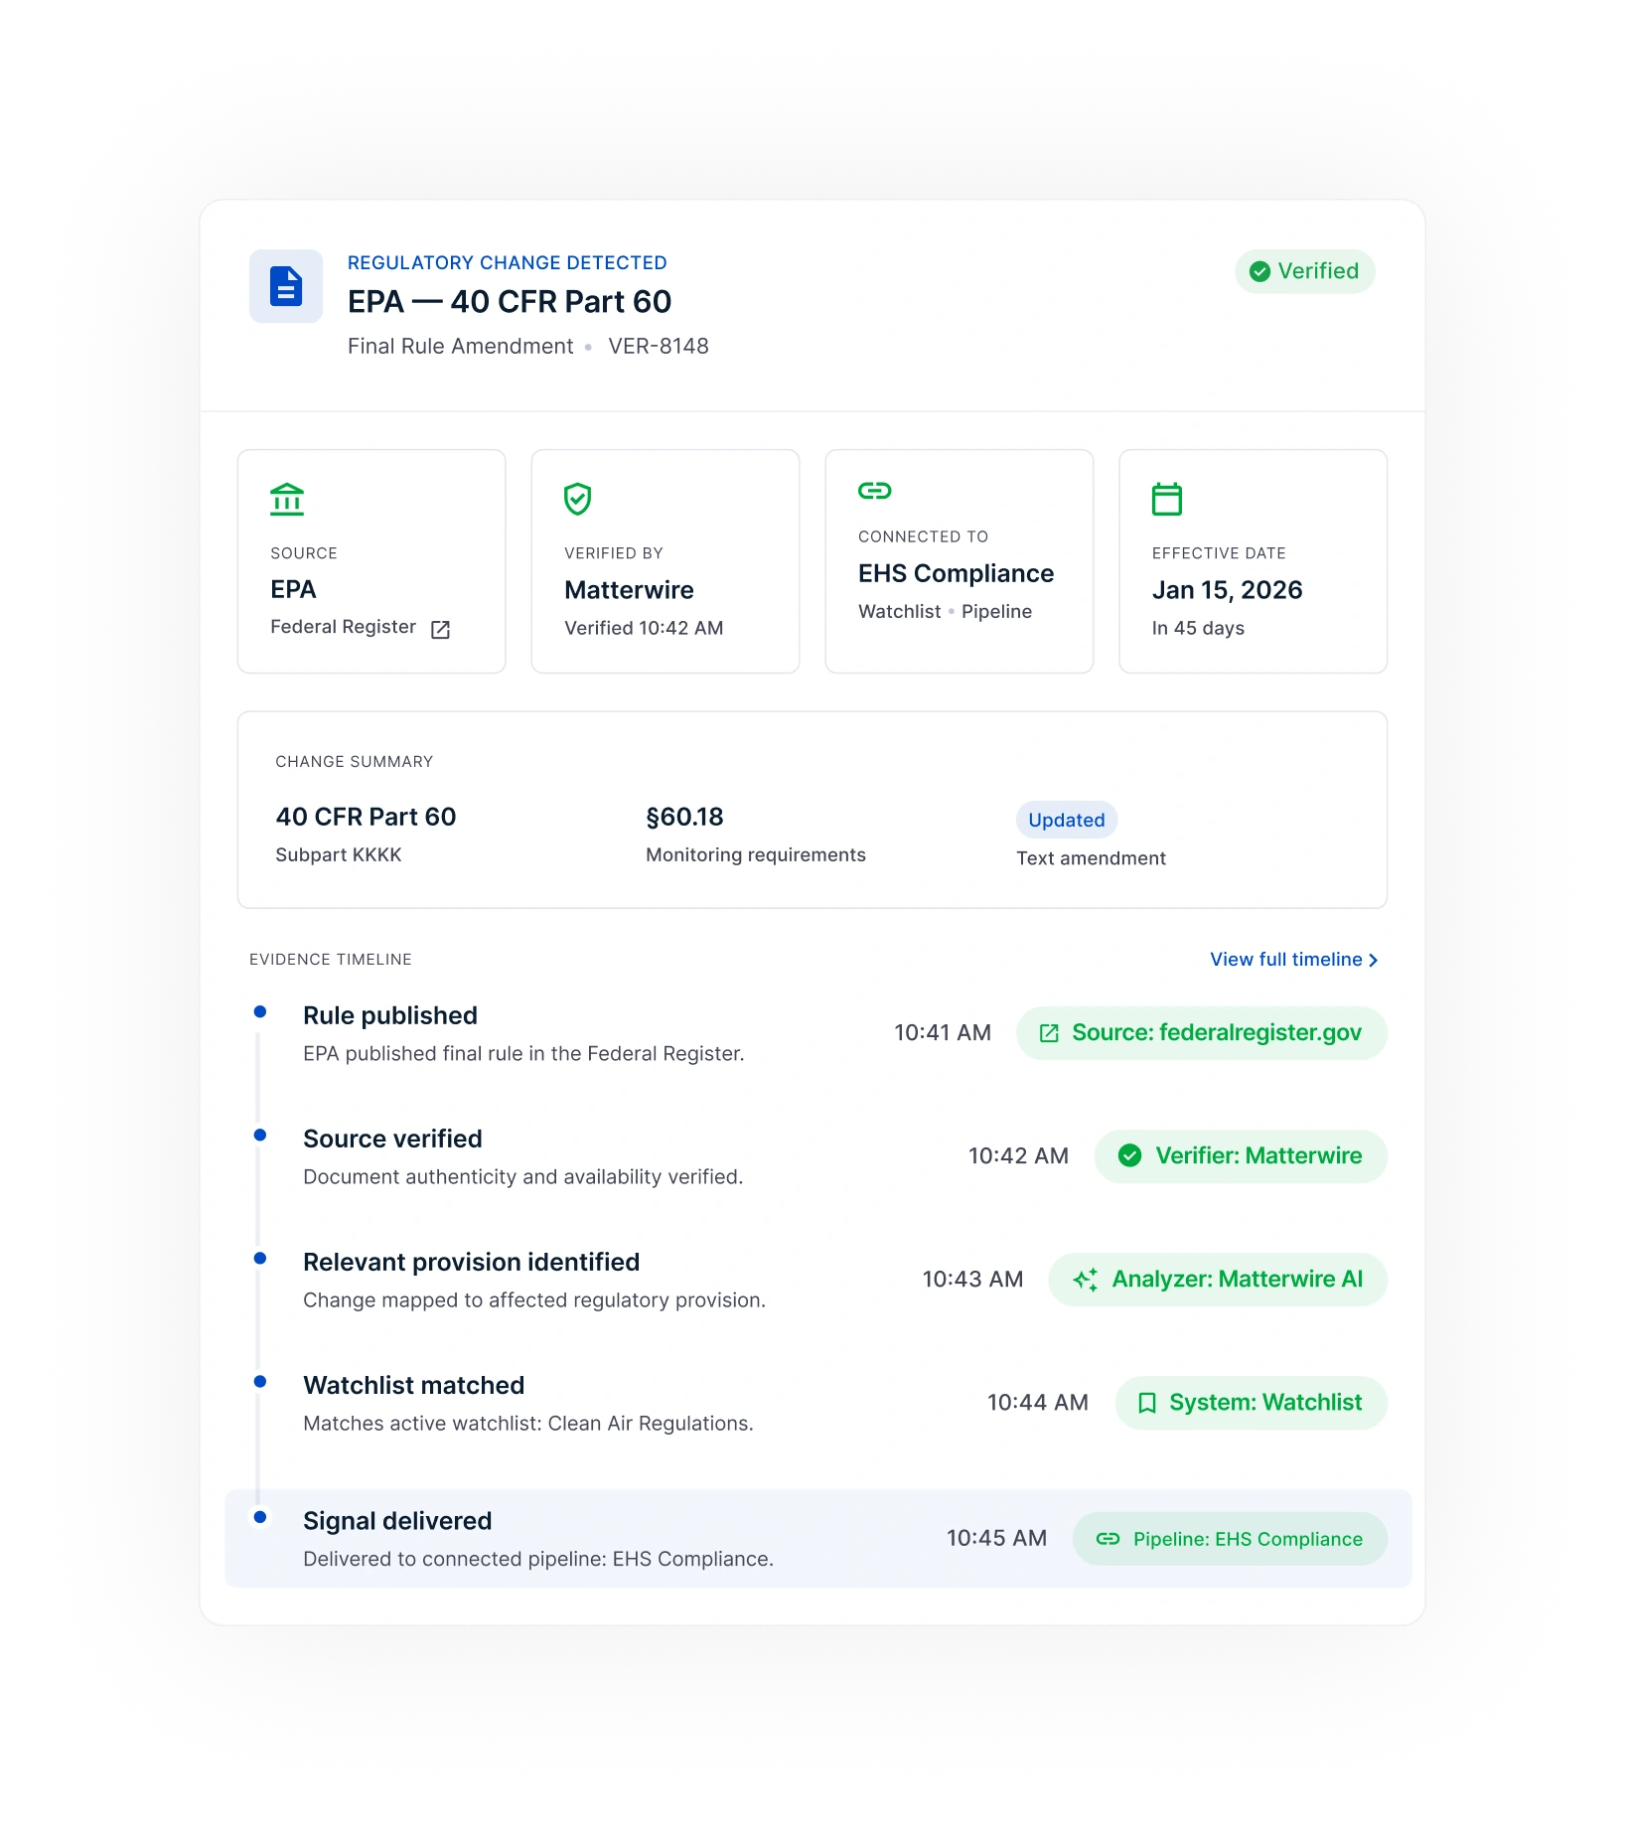This screenshot has height=1826, width=1626.
Task: Click the Rule published entry title
Action: pos(390,1015)
